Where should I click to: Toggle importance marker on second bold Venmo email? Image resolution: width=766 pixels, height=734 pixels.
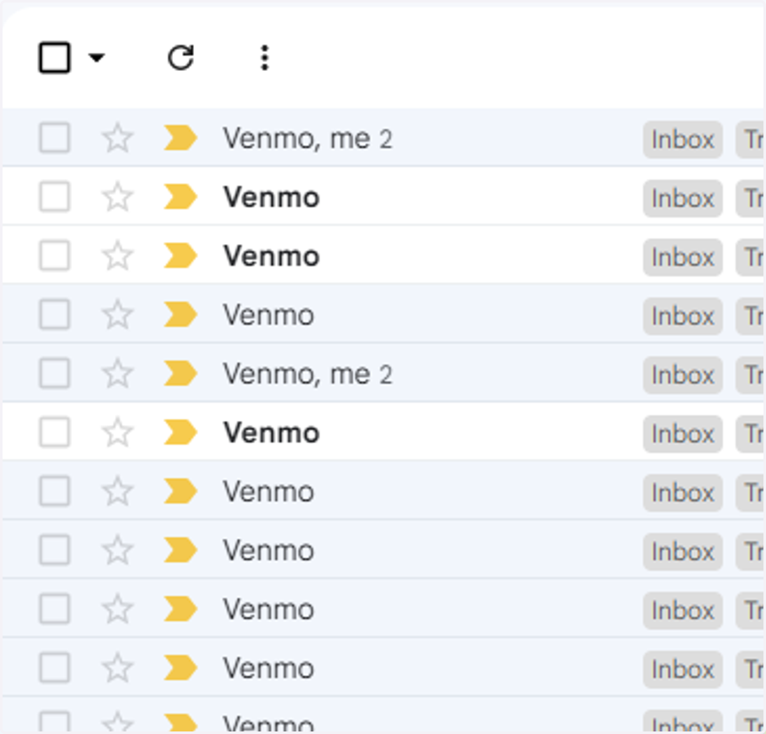[180, 256]
